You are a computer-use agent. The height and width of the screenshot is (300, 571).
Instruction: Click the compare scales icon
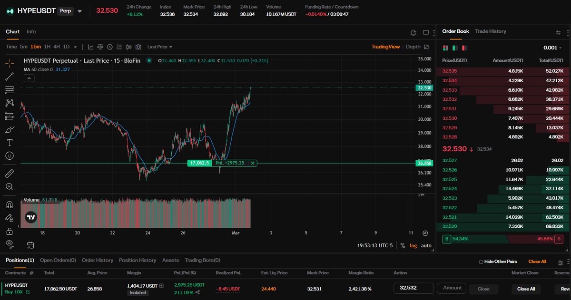(100, 47)
